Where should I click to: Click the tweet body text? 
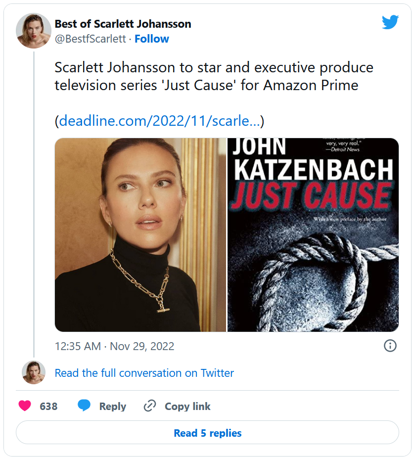click(x=213, y=76)
